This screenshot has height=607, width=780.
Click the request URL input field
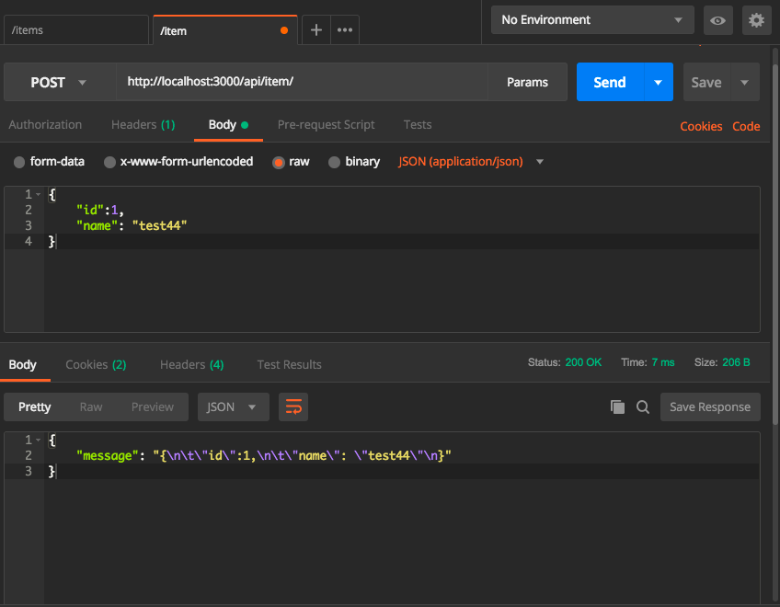pyautogui.click(x=302, y=82)
